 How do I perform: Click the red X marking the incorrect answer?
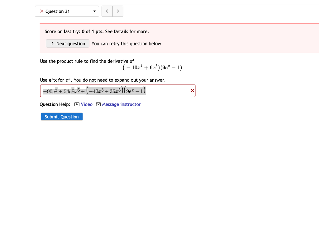[192, 91]
